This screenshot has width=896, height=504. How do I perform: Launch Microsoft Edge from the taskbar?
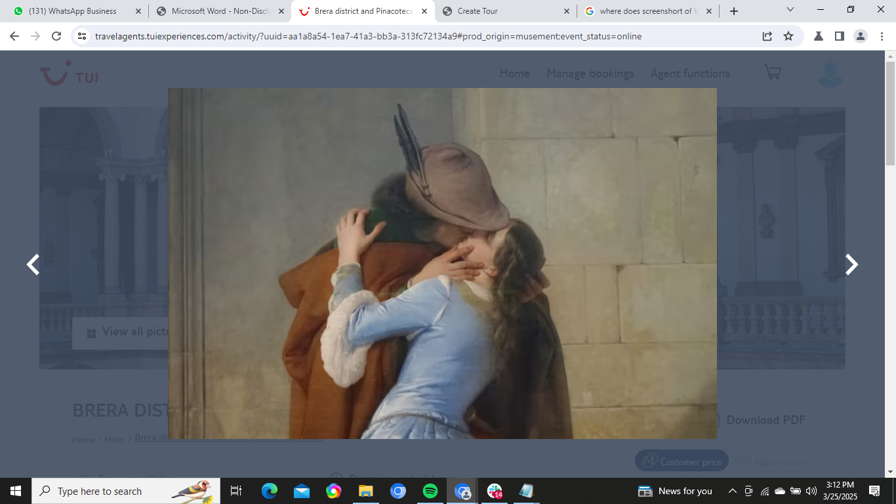point(270,491)
